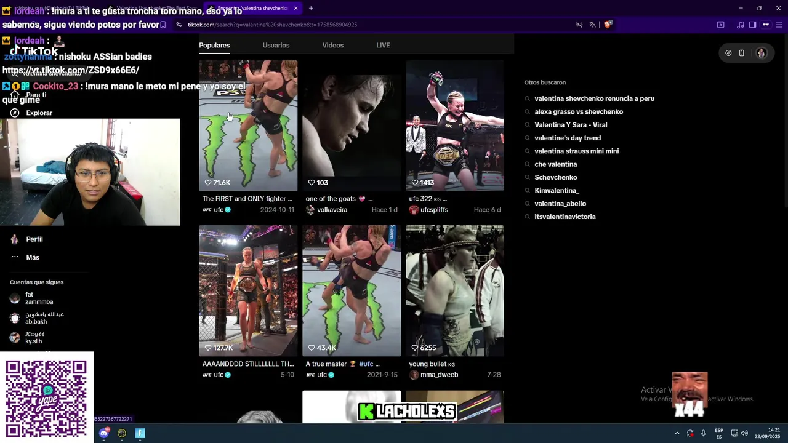Click the muted-N icon left of translate
The height and width of the screenshot is (443, 788).
pos(579,25)
